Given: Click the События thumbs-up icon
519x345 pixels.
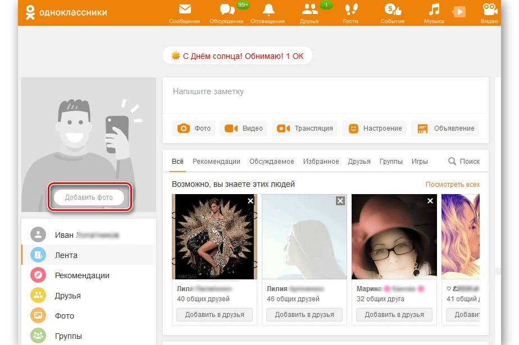Looking at the screenshot, I should [x=392, y=10].
